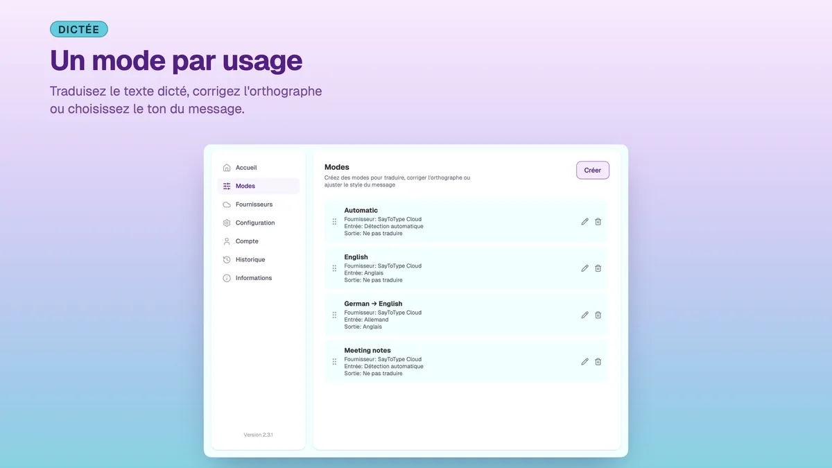Open the Accueil page

[258, 168]
